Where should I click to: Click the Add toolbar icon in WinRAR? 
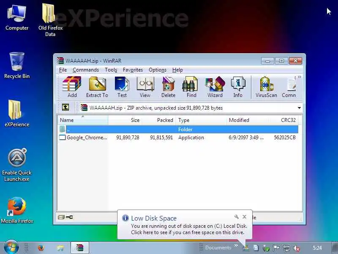coord(72,87)
